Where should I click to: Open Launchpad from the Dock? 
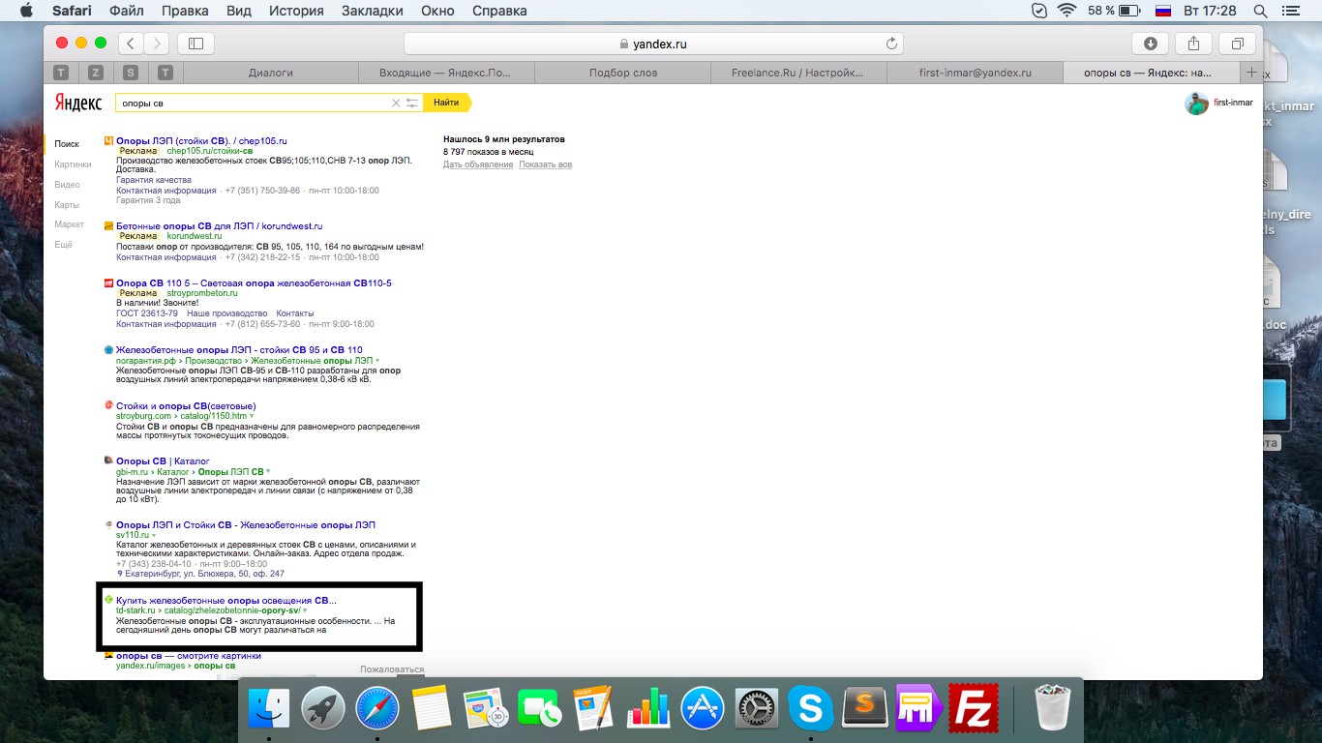coord(322,709)
